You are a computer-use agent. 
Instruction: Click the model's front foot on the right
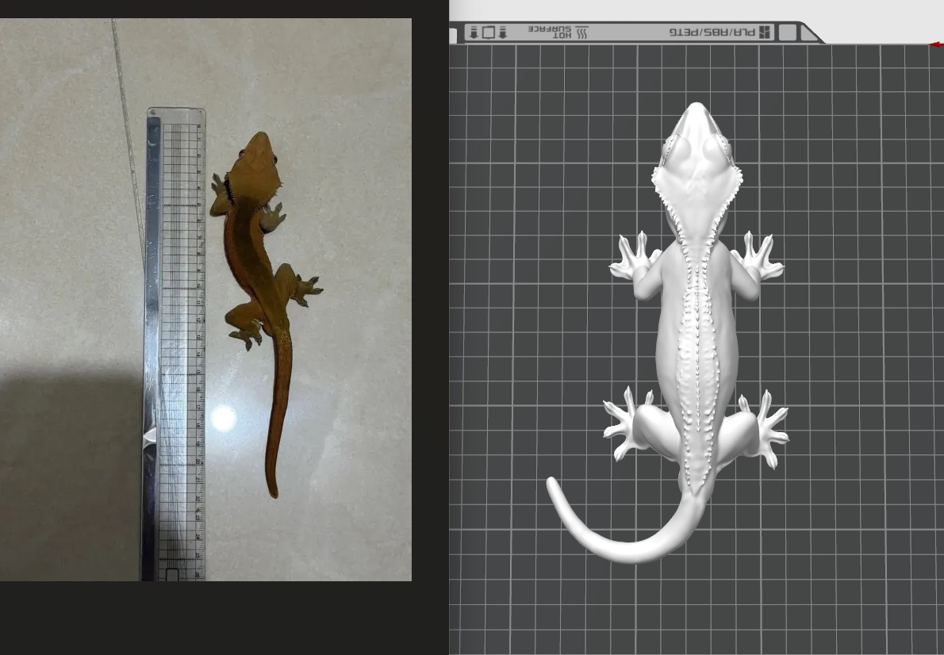(758, 258)
